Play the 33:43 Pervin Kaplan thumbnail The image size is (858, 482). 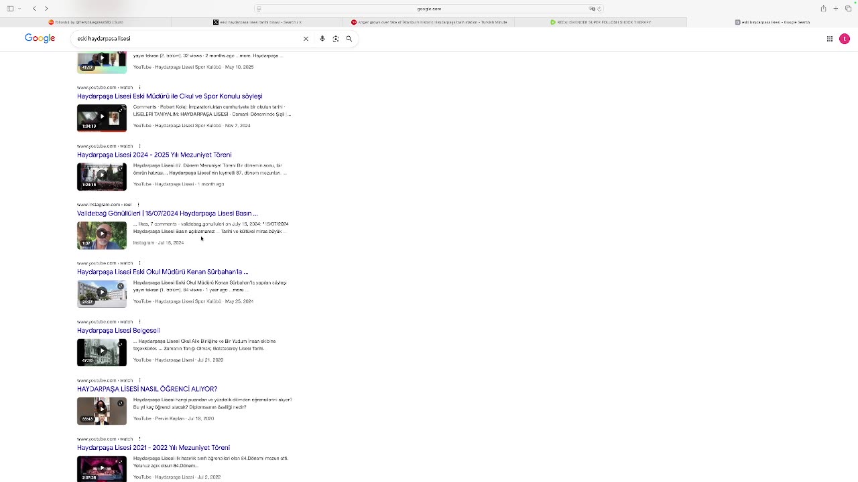102,411
